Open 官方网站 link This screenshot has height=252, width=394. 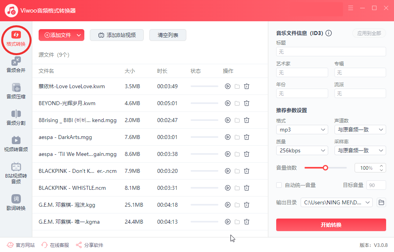(20, 245)
